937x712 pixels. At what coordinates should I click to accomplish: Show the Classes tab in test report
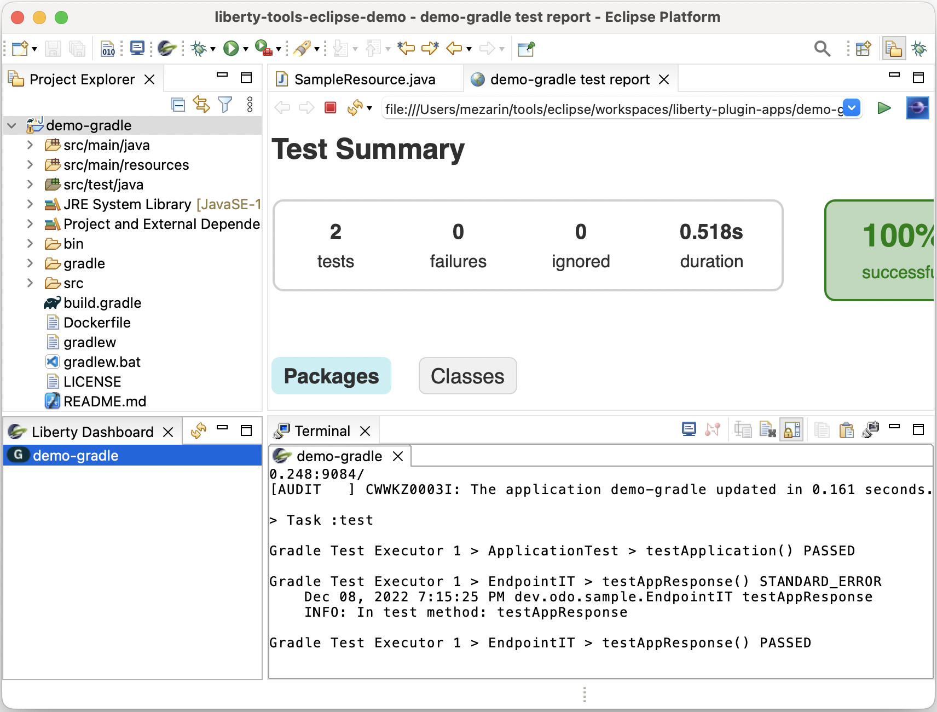tap(467, 376)
